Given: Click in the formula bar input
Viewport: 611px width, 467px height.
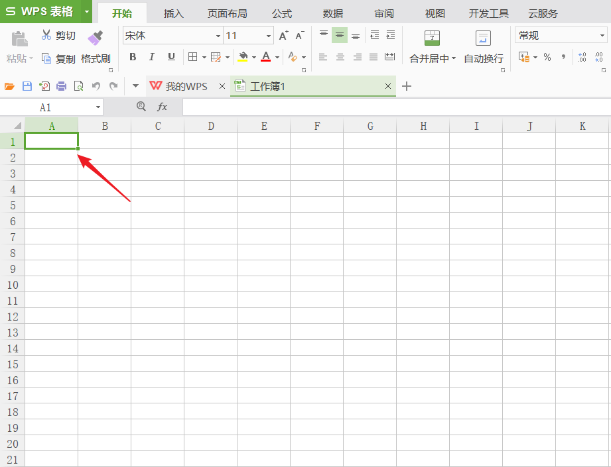Looking at the screenshot, I should pos(396,107).
